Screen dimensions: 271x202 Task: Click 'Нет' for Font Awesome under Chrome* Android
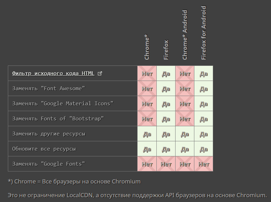click(185, 88)
